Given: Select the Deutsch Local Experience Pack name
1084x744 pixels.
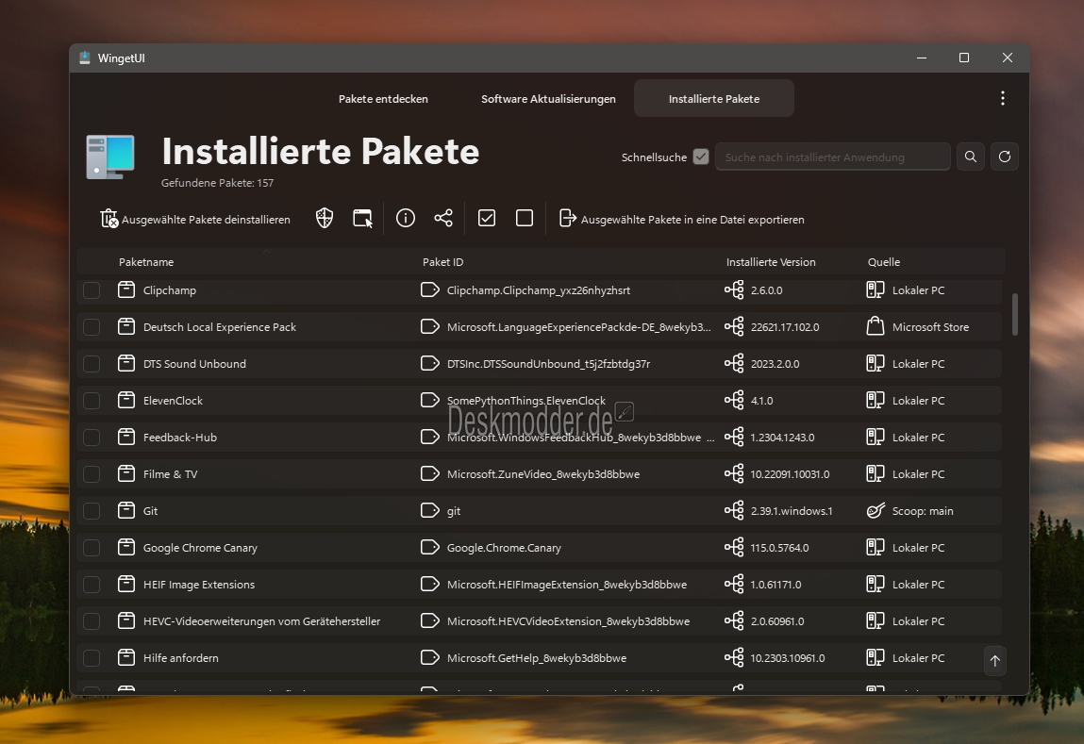Looking at the screenshot, I should (x=219, y=327).
